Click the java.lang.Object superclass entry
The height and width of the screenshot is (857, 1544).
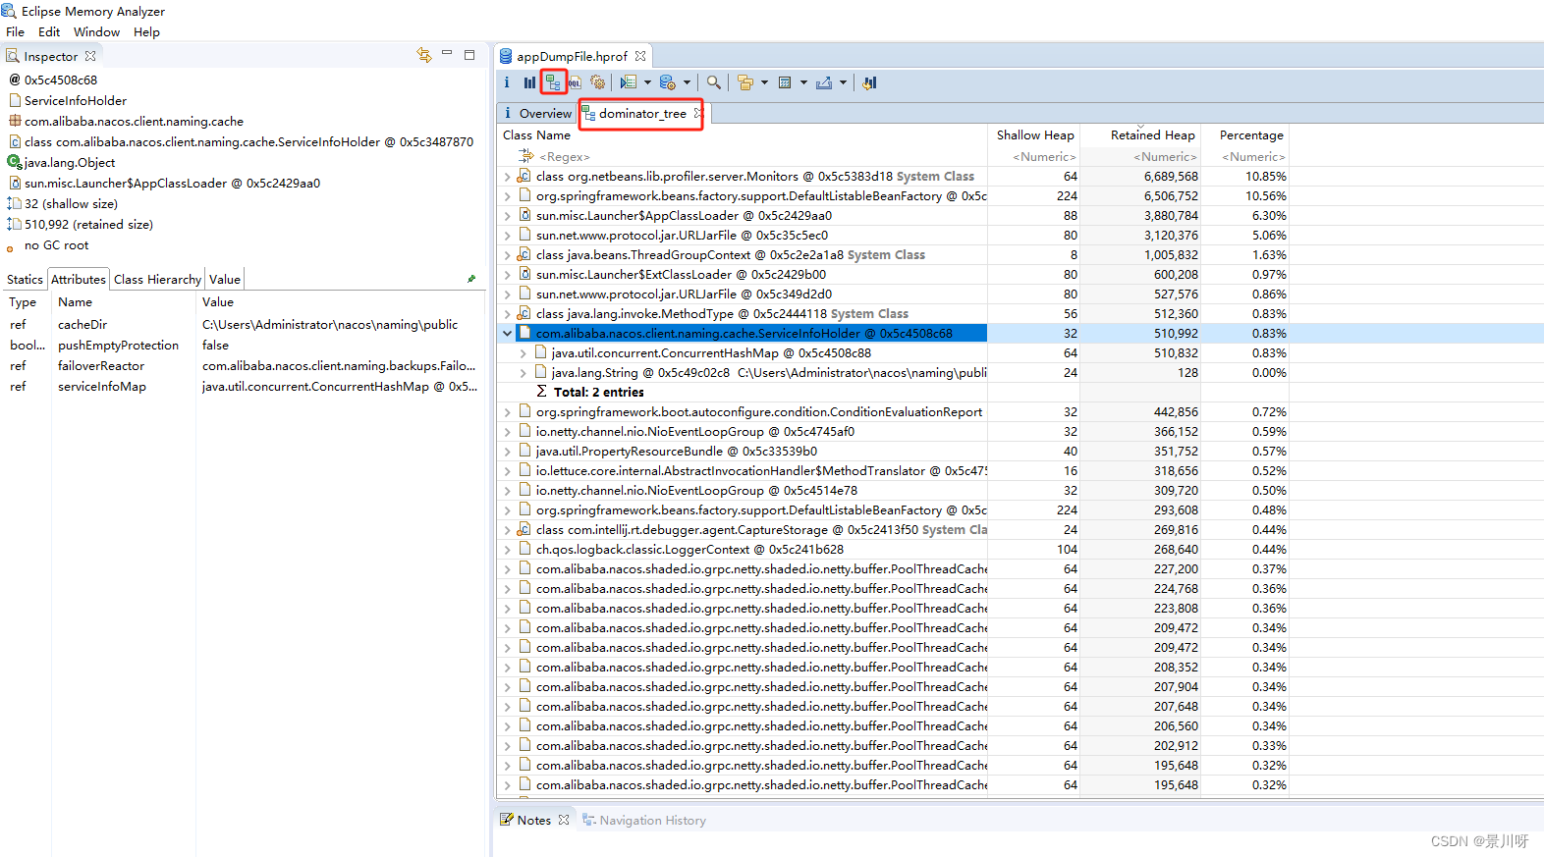coord(70,163)
